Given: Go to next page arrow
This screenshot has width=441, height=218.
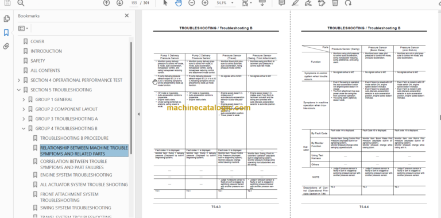Looking at the screenshot, I should pos(120,3).
